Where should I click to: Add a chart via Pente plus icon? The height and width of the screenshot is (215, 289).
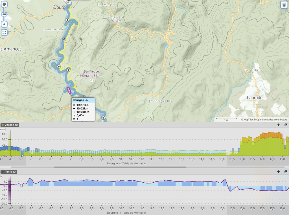point(279,172)
